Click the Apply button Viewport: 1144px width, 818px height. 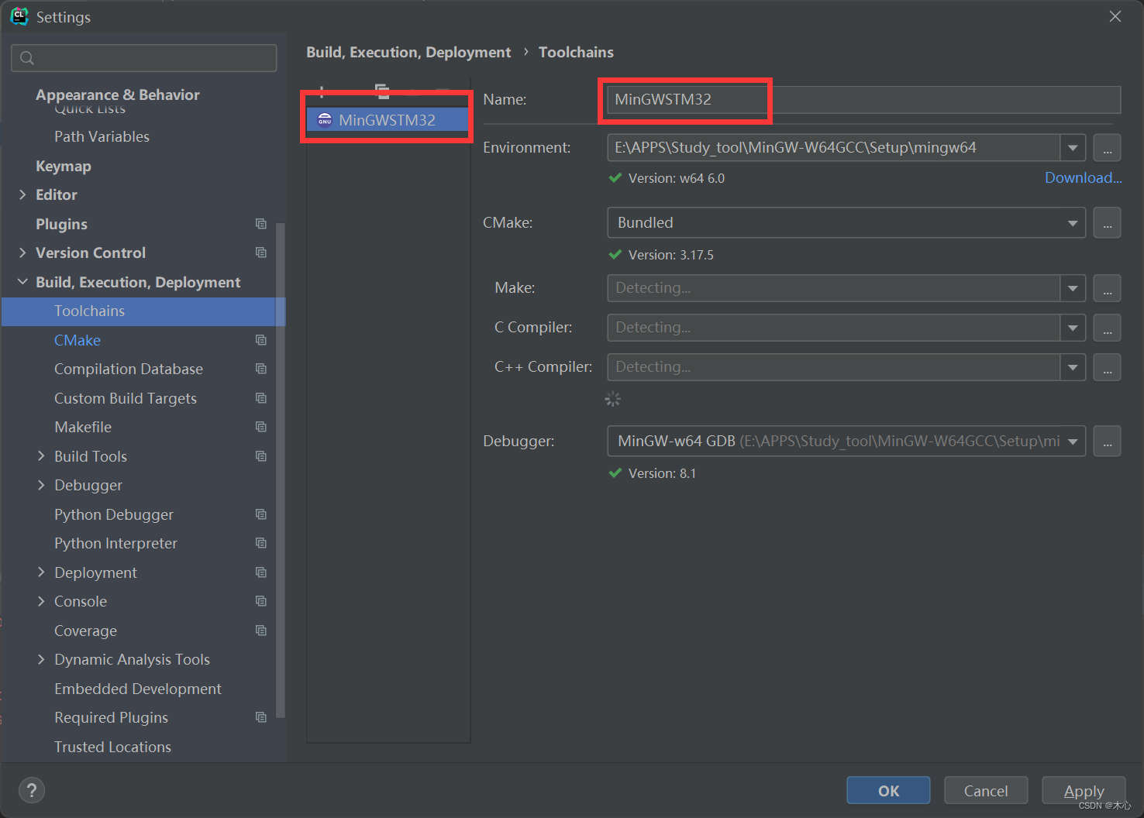point(1084,790)
